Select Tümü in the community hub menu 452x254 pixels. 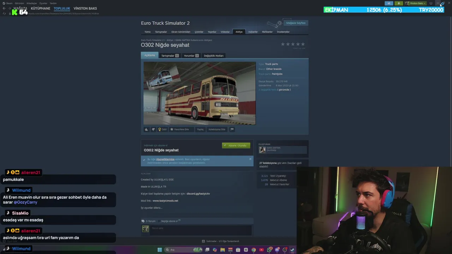coord(148,32)
